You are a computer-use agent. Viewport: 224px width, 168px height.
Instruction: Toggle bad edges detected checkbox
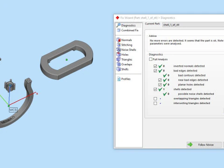pos(155,70)
